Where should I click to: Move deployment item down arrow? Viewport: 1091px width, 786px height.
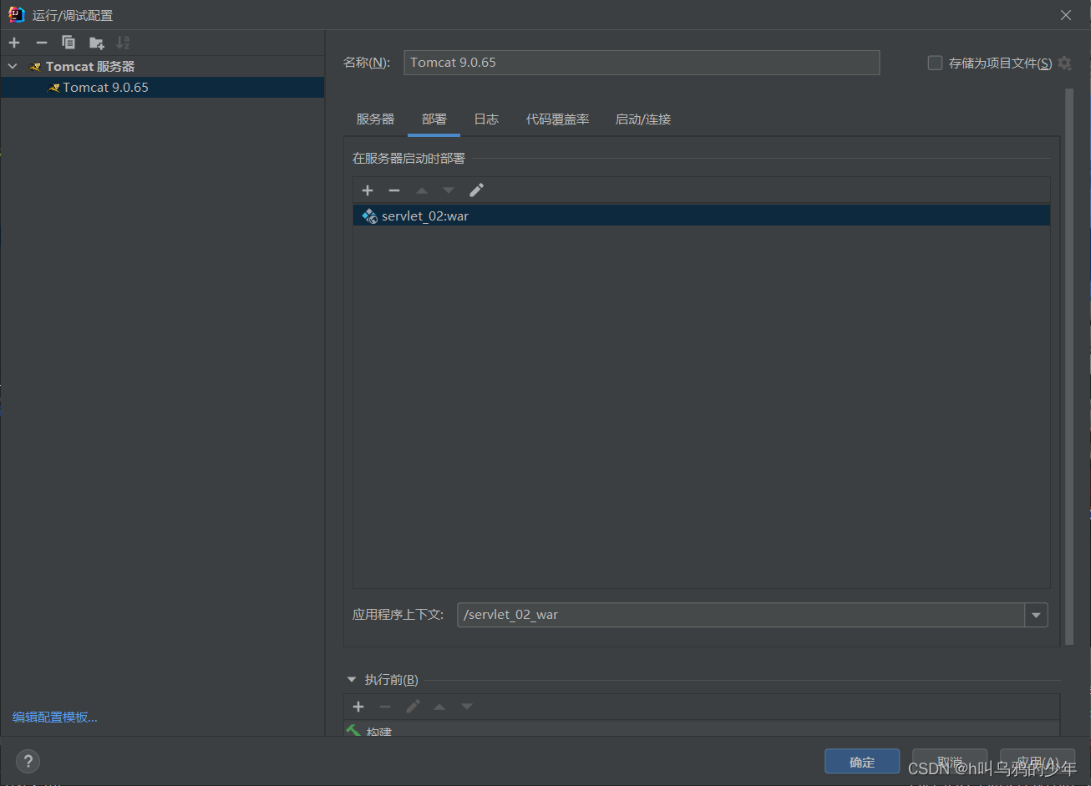pyautogui.click(x=449, y=190)
